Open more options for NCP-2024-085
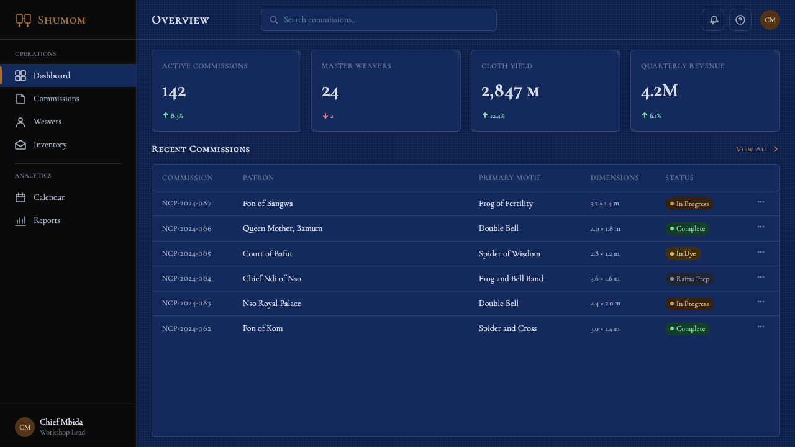The image size is (795, 447). (761, 252)
